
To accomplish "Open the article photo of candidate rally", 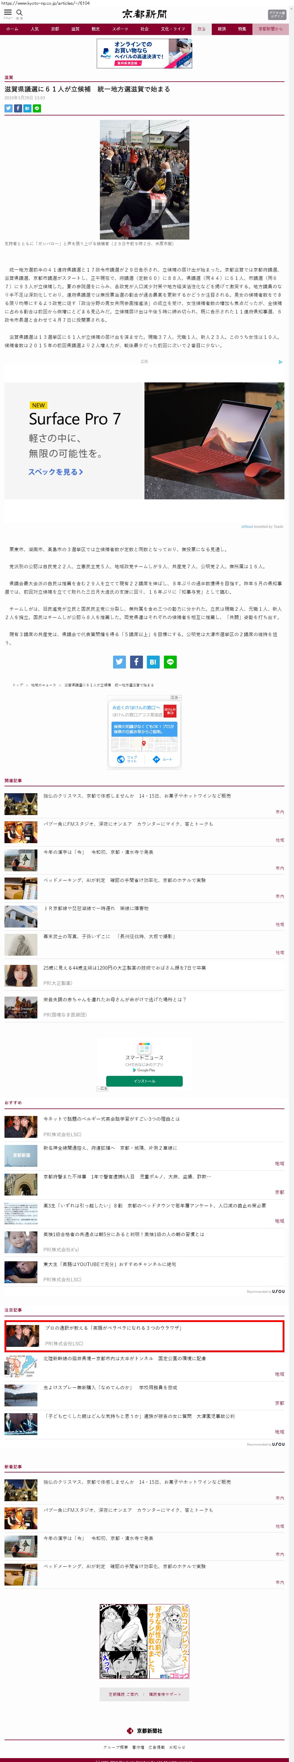I will pyautogui.click(x=144, y=179).
